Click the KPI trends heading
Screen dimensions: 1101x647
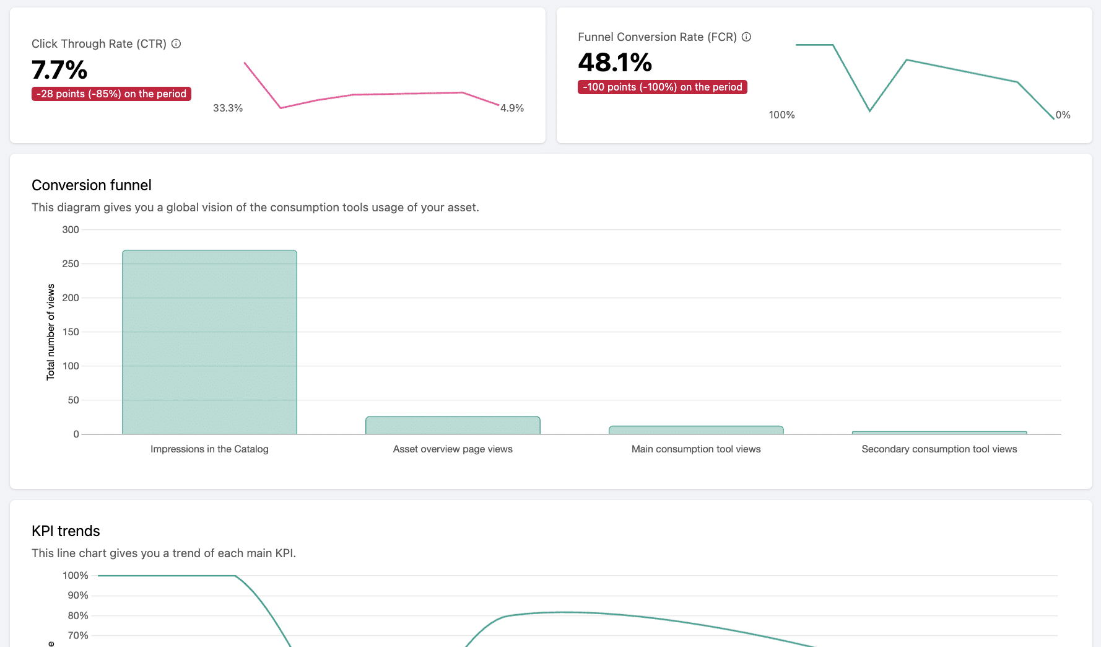66,531
